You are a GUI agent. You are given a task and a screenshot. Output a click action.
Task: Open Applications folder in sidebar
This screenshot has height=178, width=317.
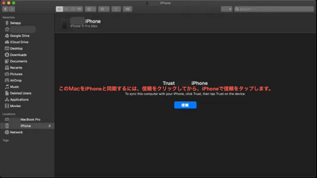[19, 99]
